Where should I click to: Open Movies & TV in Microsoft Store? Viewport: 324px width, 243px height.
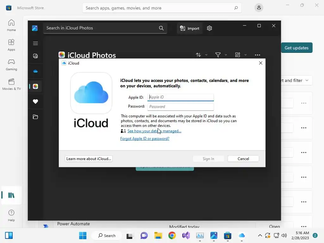point(11,84)
